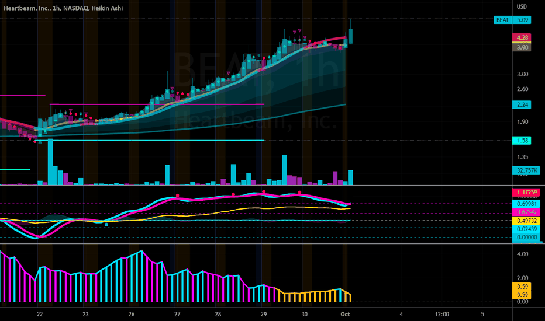This screenshot has height=321, width=545.
Task: Click the 32.757K volume label
Action: tap(526, 170)
